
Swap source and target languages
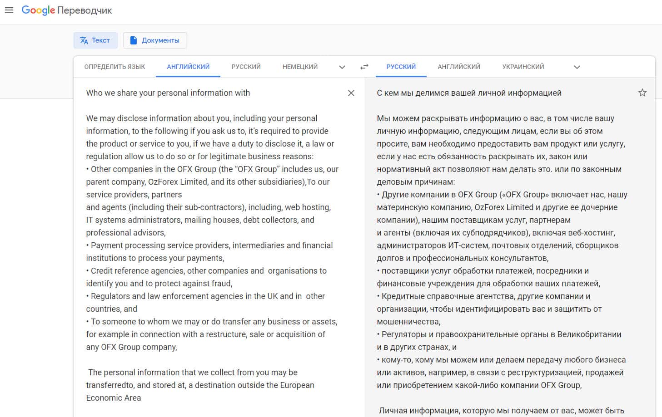pyautogui.click(x=364, y=67)
